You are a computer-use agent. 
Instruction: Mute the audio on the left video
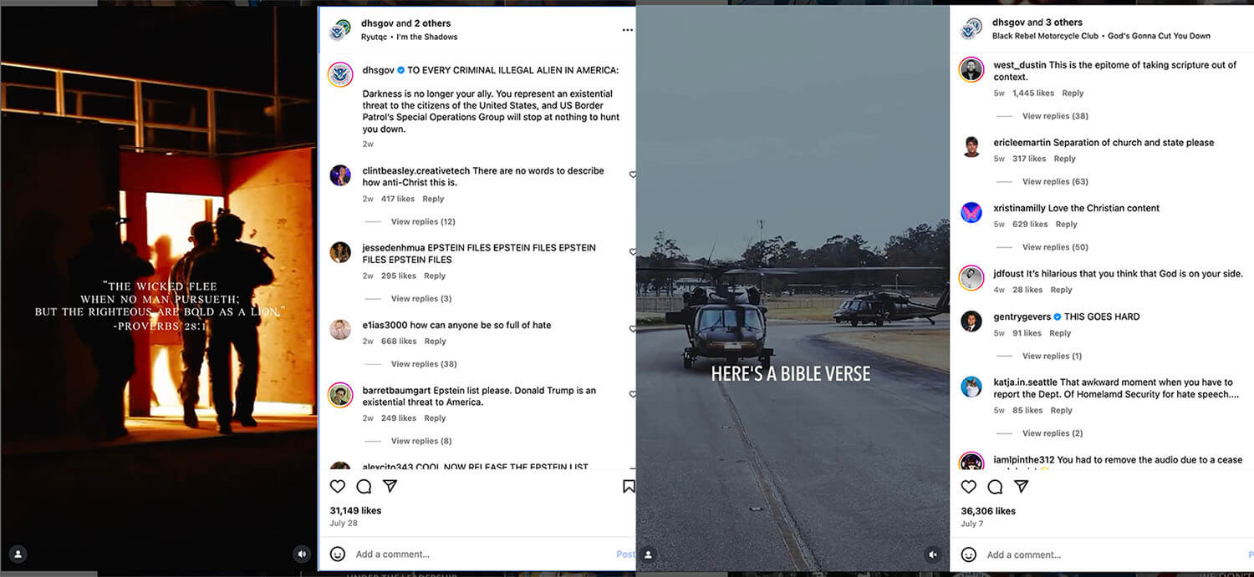coord(302,554)
